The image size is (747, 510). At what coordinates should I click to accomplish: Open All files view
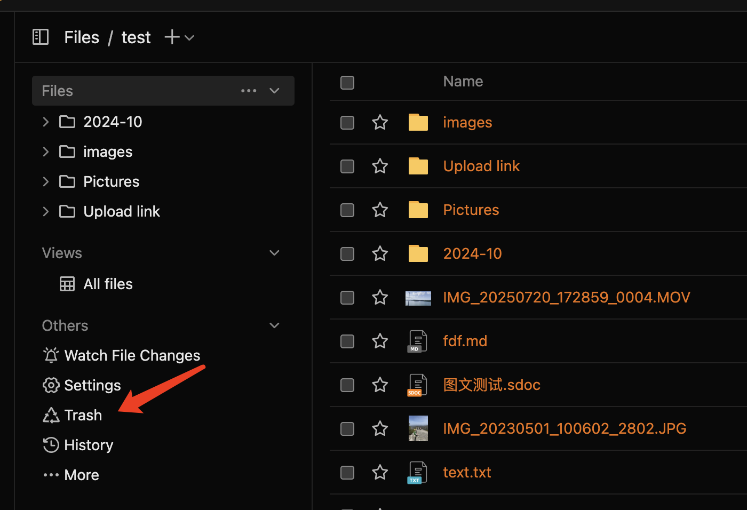[x=108, y=284]
